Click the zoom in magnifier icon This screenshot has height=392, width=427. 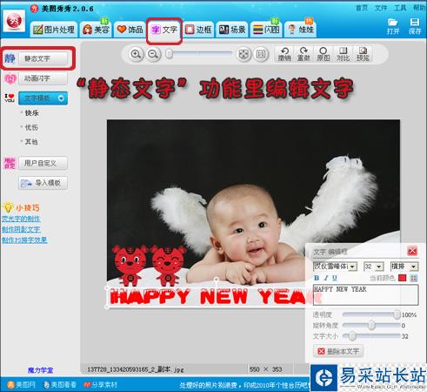136,54
